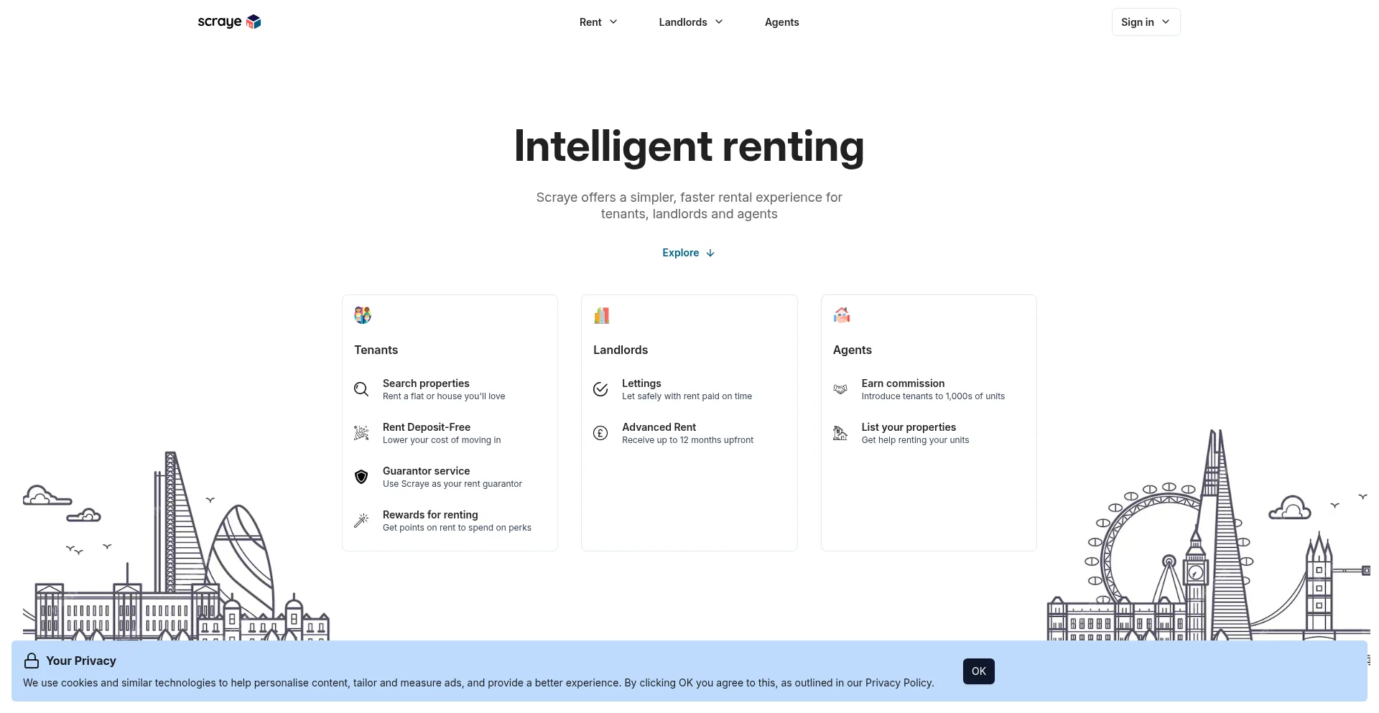This screenshot has height=713, width=1379.
Task: Click the Guarantor service shield icon
Action: pos(361,477)
